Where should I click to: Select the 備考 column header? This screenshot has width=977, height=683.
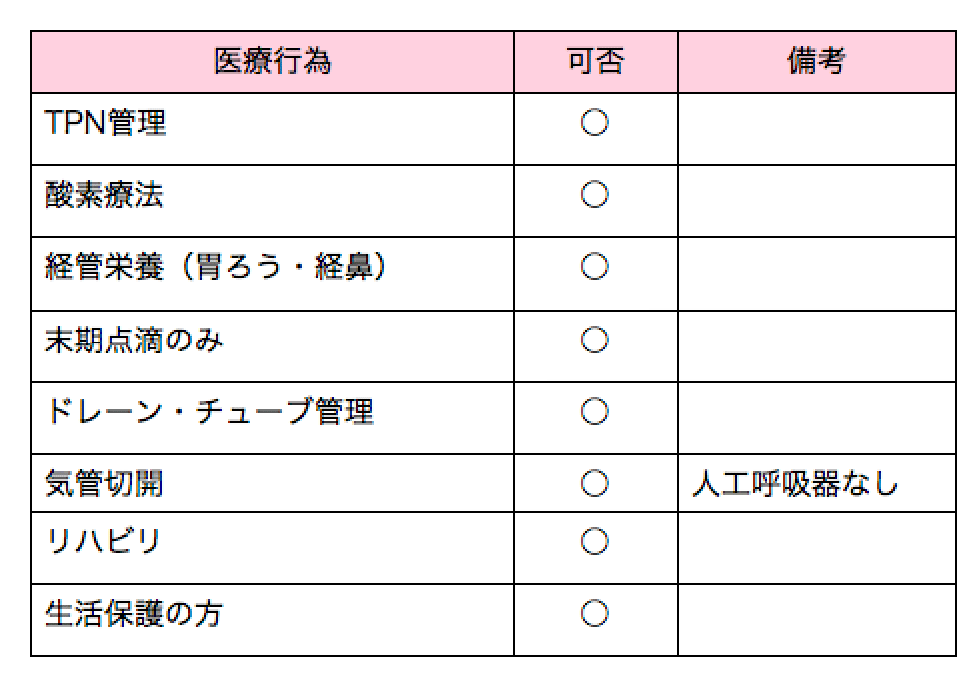pos(817,62)
